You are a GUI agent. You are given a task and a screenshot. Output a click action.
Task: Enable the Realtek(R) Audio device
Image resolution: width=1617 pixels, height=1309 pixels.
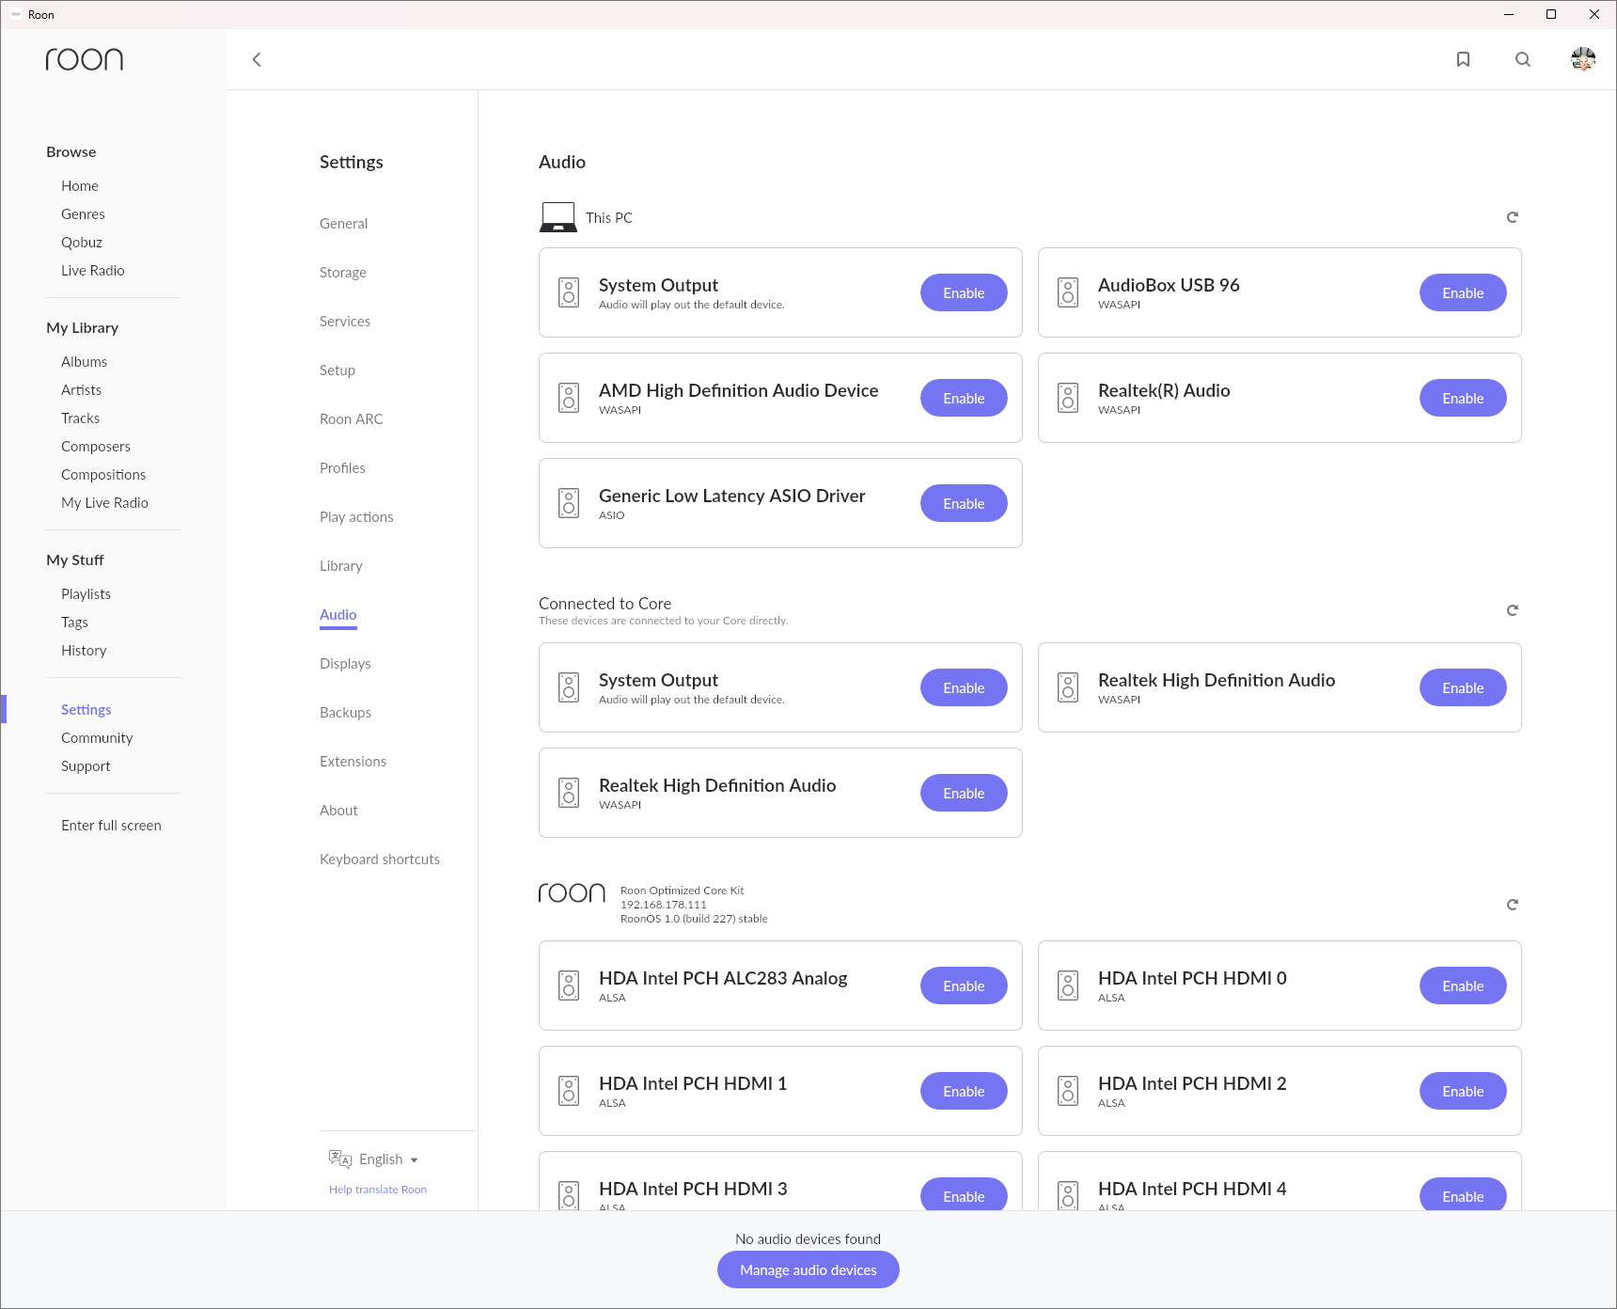pos(1463,398)
